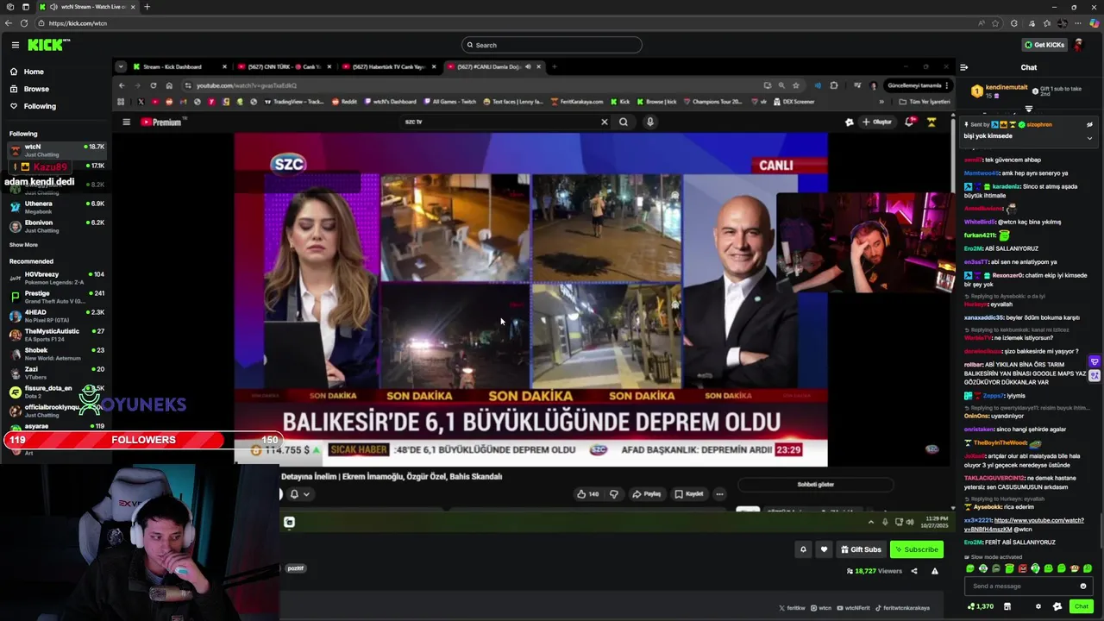Open the Kick sidebar hamburger menu
Viewport: 1104px width, 621px height.
click(15, 45)
